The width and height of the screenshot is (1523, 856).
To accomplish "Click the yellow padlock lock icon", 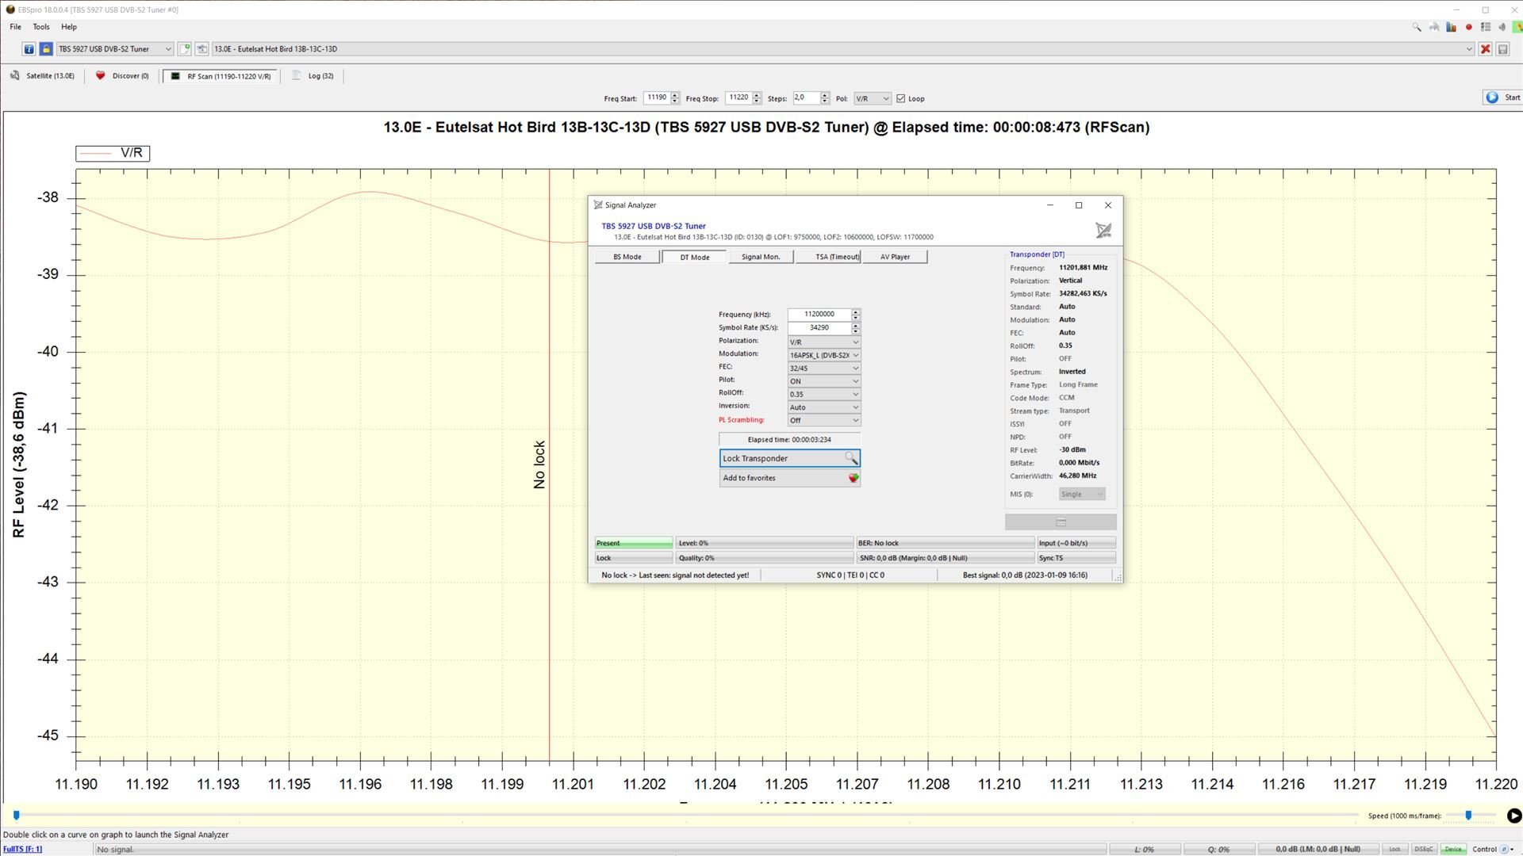I will point(46,49).
